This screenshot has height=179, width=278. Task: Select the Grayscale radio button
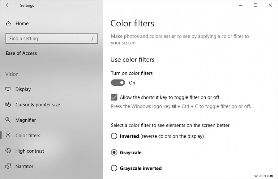pos(114,153)
